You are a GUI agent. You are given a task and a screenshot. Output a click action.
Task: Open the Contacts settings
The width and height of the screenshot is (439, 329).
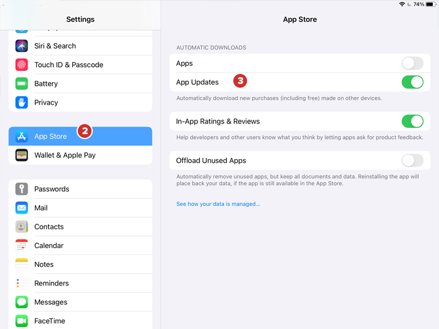click(x=80, y=227)
